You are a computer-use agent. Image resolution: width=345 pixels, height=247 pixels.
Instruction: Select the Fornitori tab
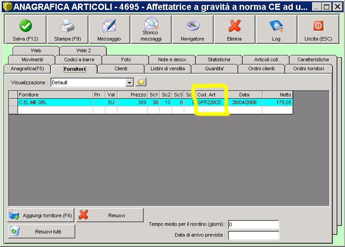pos(74,69)
